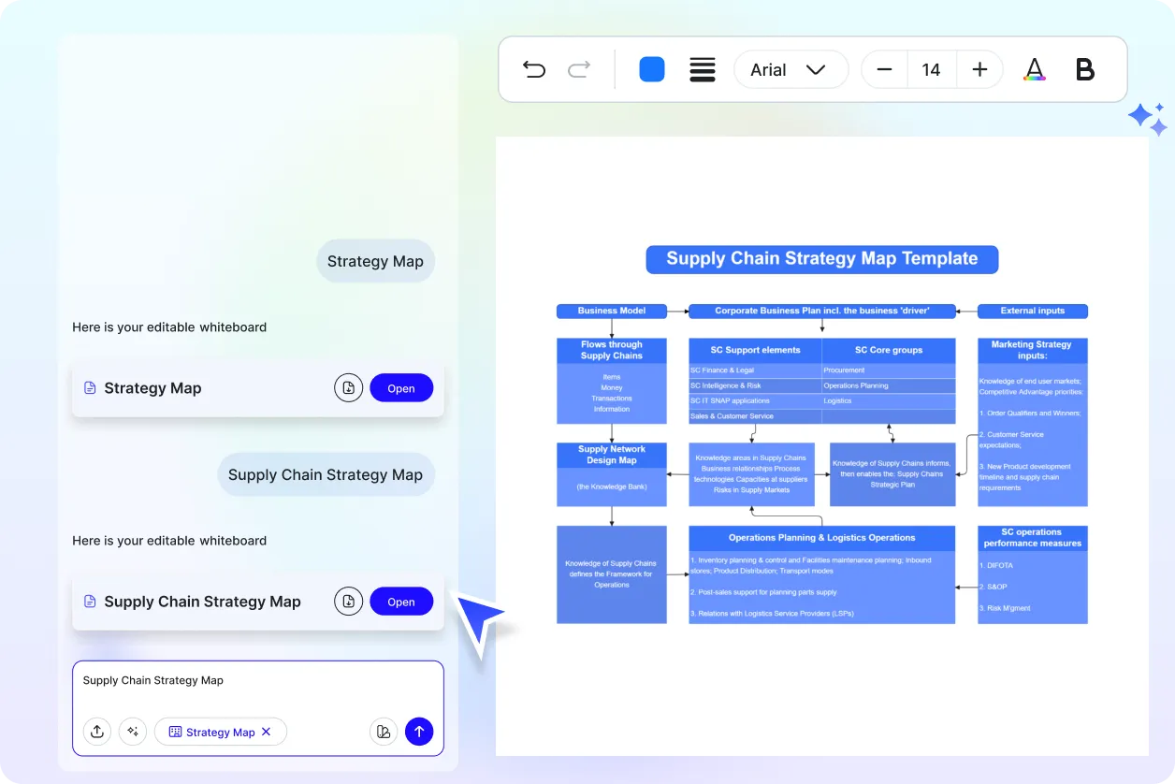
Task: Open the Supply Chain Strategy Map whiteboard
Action: (401, 602)
